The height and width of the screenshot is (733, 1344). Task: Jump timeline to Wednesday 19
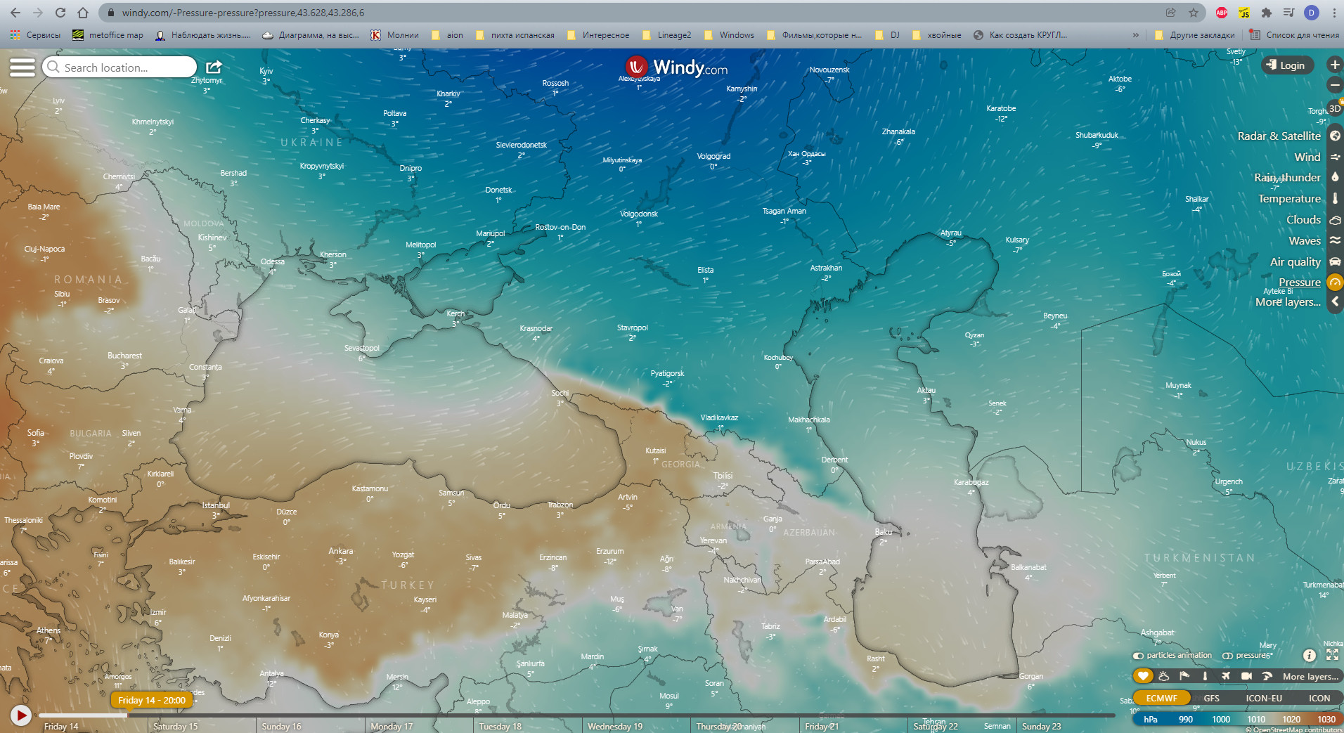[614, 726]
